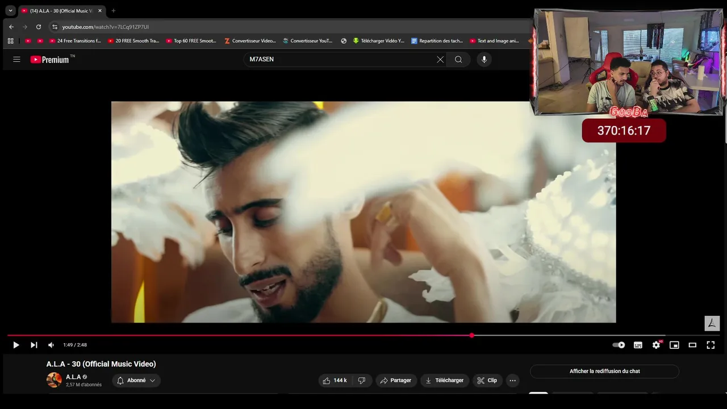727x409 pixels.
Task: Open A.L.A channel avatar
Action: 54,380
